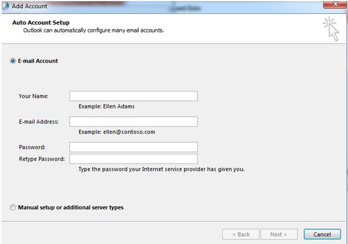Click into the E-mail Address field
Screen dimensions: 348x244
point(134,122)
